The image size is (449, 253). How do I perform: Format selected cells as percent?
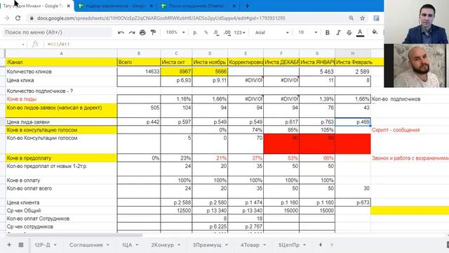tap(206, 32)
